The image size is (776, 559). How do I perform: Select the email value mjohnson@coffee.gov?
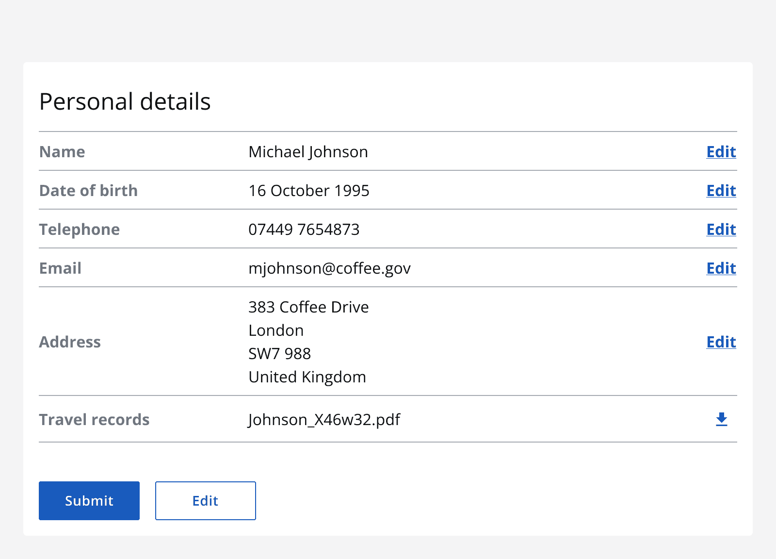click(x=330, y=268)
